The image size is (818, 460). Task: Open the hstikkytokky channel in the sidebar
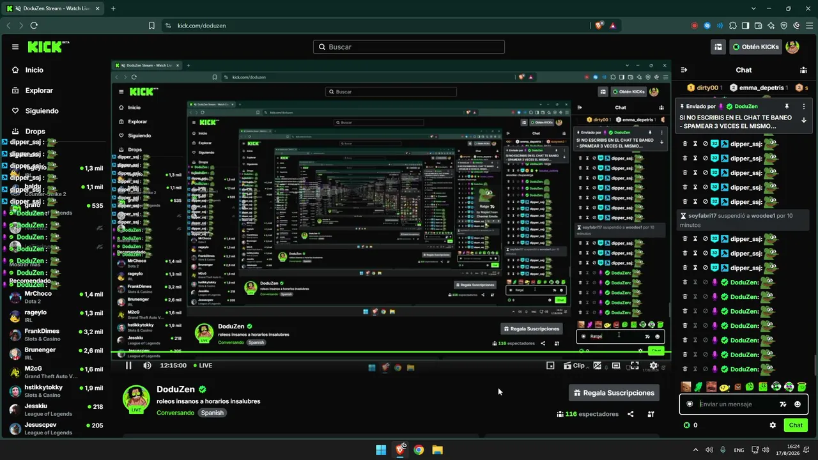click(56, 391)
